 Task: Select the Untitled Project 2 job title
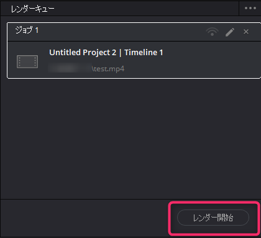tap(83, 53)
